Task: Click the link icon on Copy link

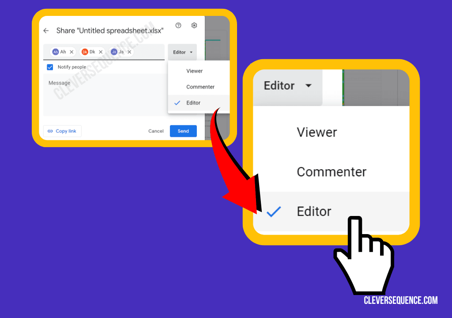Action: pos(49,131)
